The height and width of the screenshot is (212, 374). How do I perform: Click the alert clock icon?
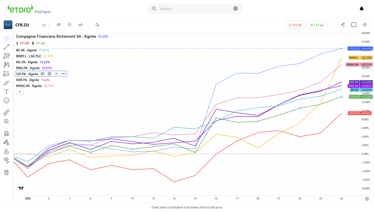97,25
